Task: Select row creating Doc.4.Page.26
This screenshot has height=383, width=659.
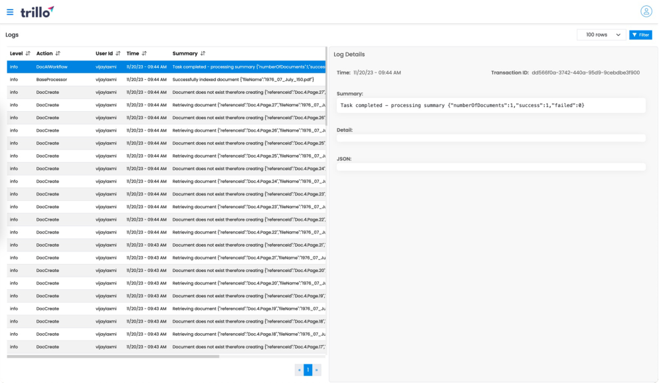Action: [166, 118]
